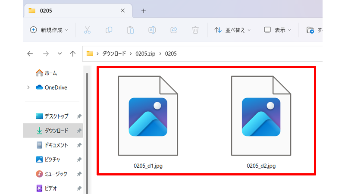345x194 pixels.
Task: Add a new tab with plus button
Action: [144, 11]
